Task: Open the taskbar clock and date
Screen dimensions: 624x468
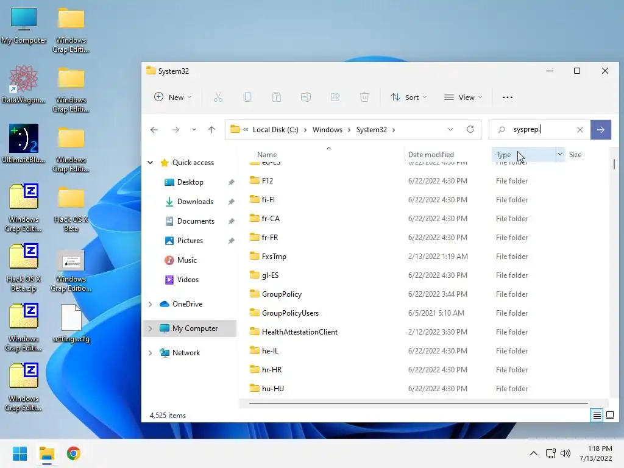Action: click(x=596, y=453)
